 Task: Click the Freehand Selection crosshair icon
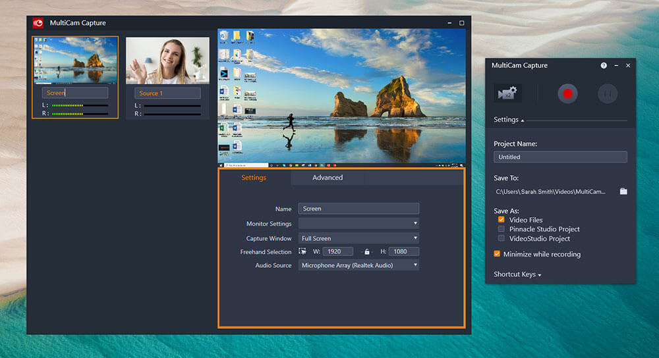click(302, 251)
